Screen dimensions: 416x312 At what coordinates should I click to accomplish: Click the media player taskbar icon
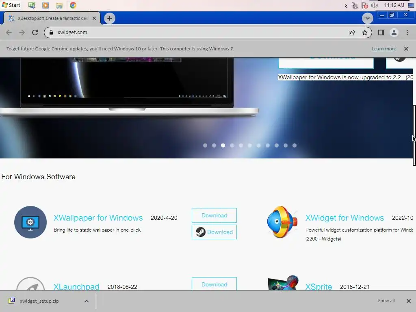pos(45,5)
